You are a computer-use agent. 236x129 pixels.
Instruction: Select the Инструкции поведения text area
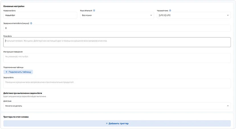[117, 58]
